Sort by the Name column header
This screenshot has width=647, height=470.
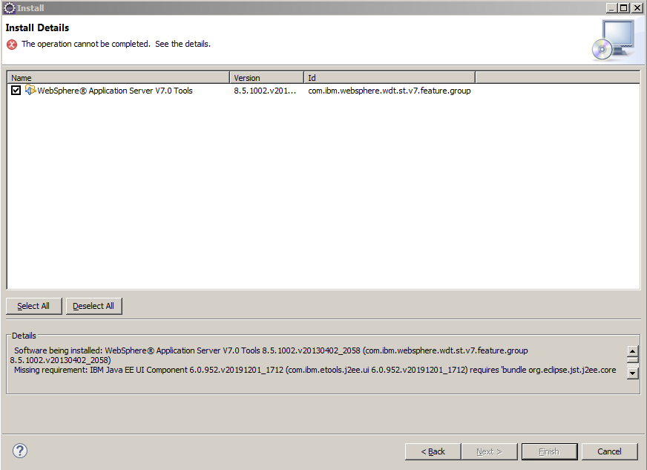tap(118, 78)
